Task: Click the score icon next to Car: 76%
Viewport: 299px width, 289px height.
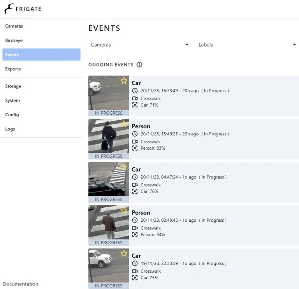Action: click(135, 191)
